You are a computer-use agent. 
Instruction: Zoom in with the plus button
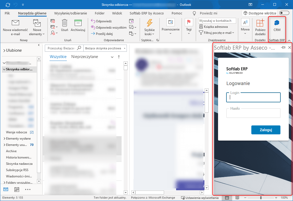[276, 198]
